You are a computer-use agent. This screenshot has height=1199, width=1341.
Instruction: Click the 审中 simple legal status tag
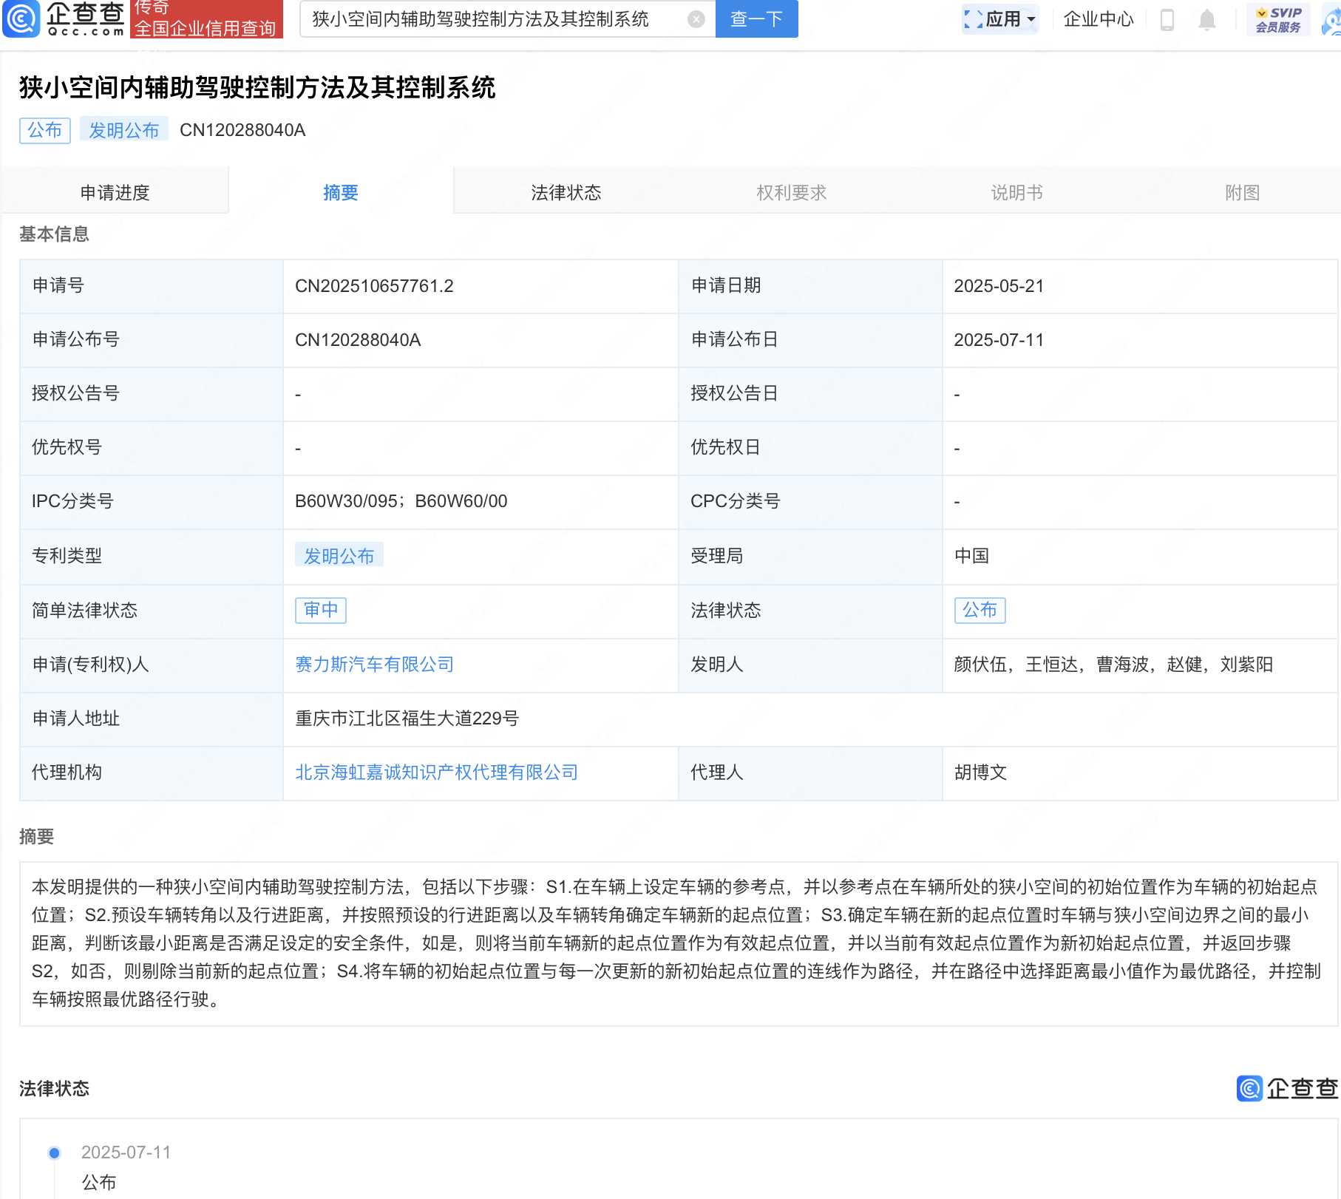point(321,610)
